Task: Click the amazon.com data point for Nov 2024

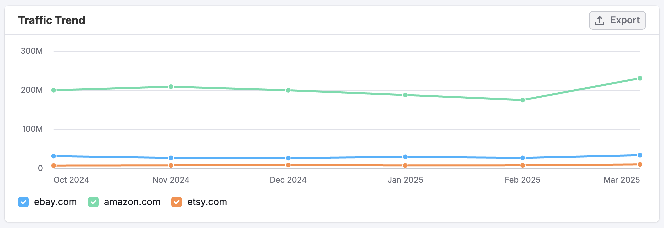Action: point(170,86)
